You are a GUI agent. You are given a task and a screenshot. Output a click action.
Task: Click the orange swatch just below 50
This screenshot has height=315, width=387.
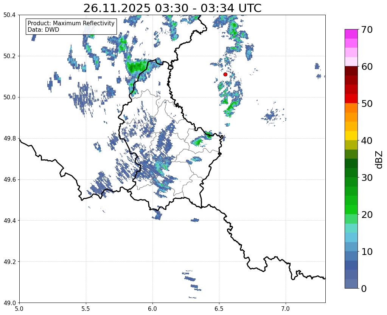click(351, 108)
